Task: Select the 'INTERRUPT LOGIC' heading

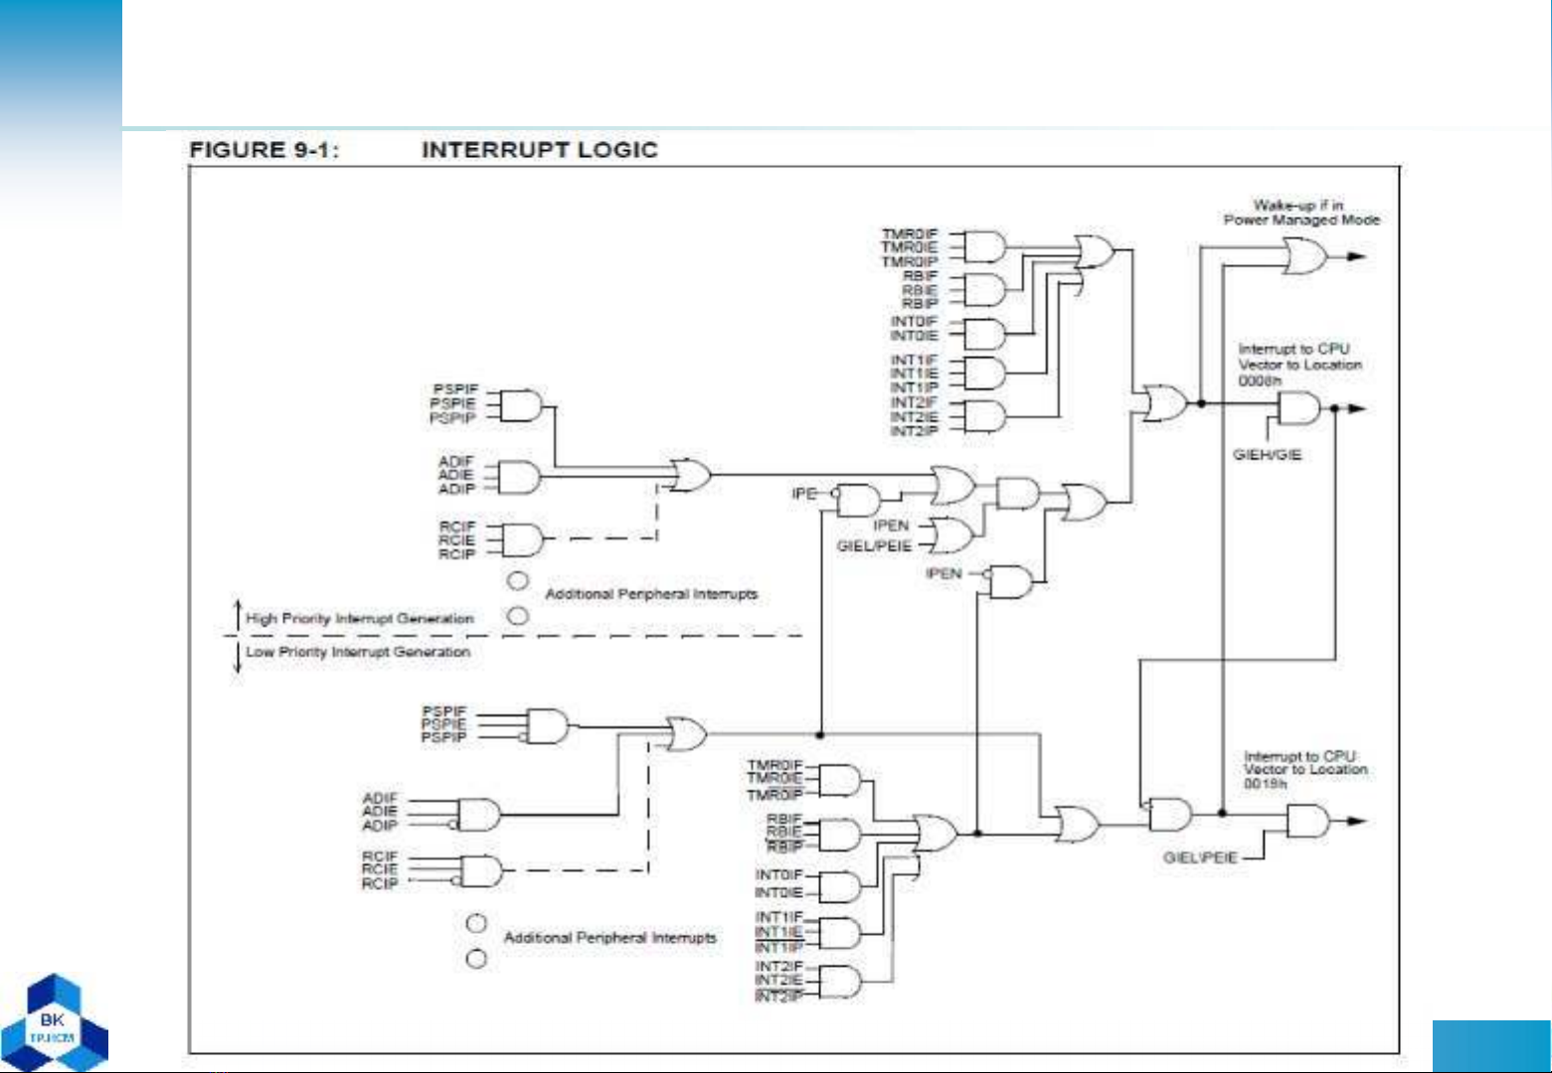Action: [x=540, y=150]
